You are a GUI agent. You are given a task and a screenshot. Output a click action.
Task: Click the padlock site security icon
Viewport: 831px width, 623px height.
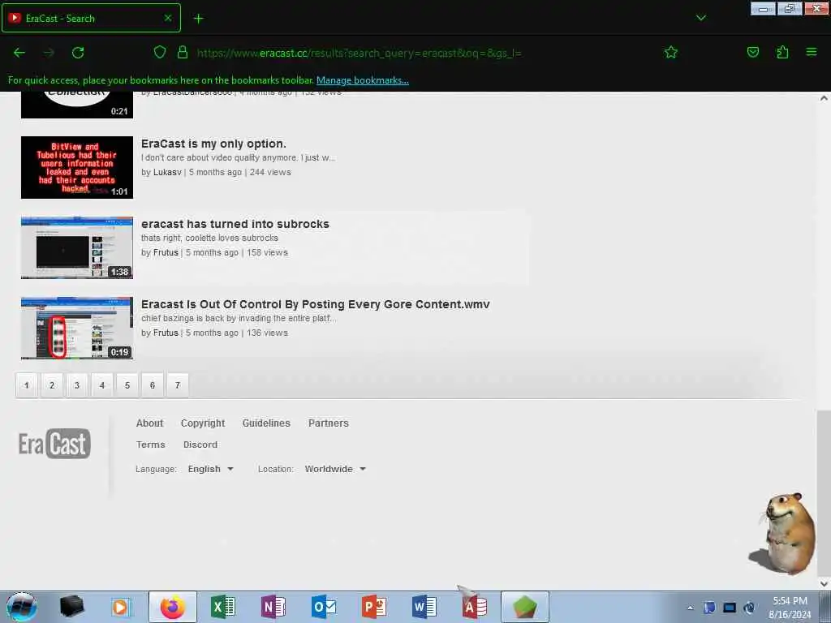[x=183, y=52]
